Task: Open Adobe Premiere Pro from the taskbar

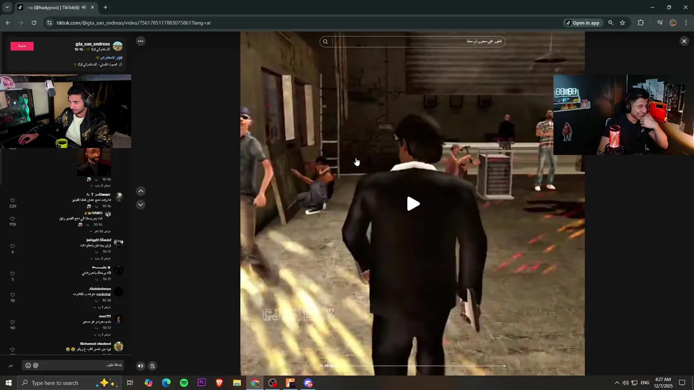Action: [x=202, y=383]
